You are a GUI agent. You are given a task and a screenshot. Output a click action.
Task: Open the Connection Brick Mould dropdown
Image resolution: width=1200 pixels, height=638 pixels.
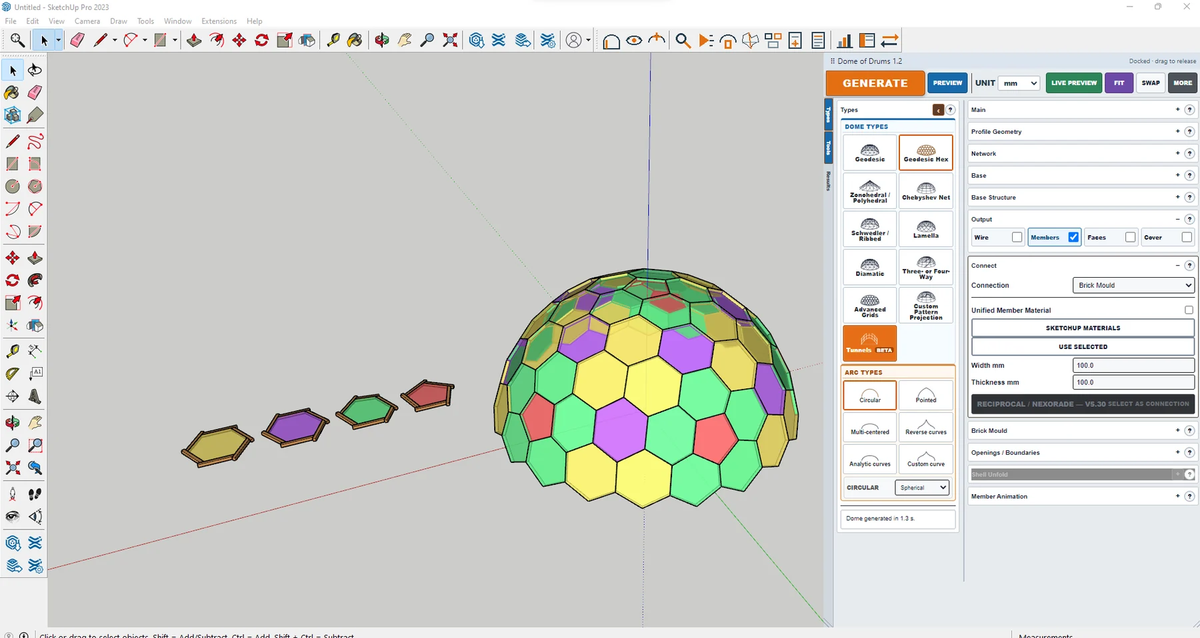pyautogui.click(x=1133, y=285)
